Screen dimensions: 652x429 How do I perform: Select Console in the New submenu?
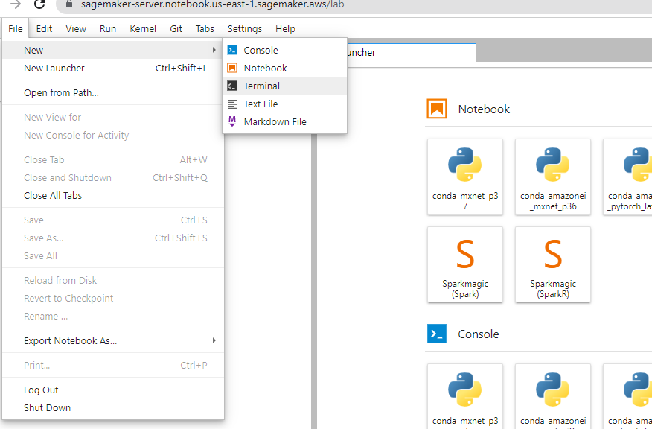285,51
